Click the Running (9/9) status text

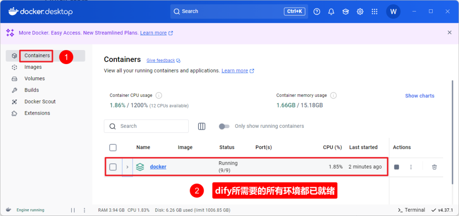click(228, 167)
